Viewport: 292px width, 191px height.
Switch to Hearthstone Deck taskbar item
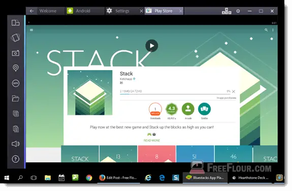(250, 178)
